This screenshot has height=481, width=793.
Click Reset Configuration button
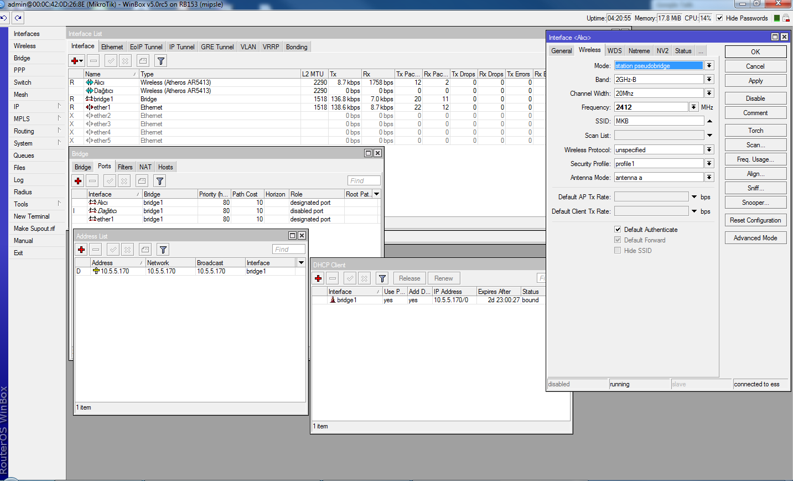tap(755, 220)
